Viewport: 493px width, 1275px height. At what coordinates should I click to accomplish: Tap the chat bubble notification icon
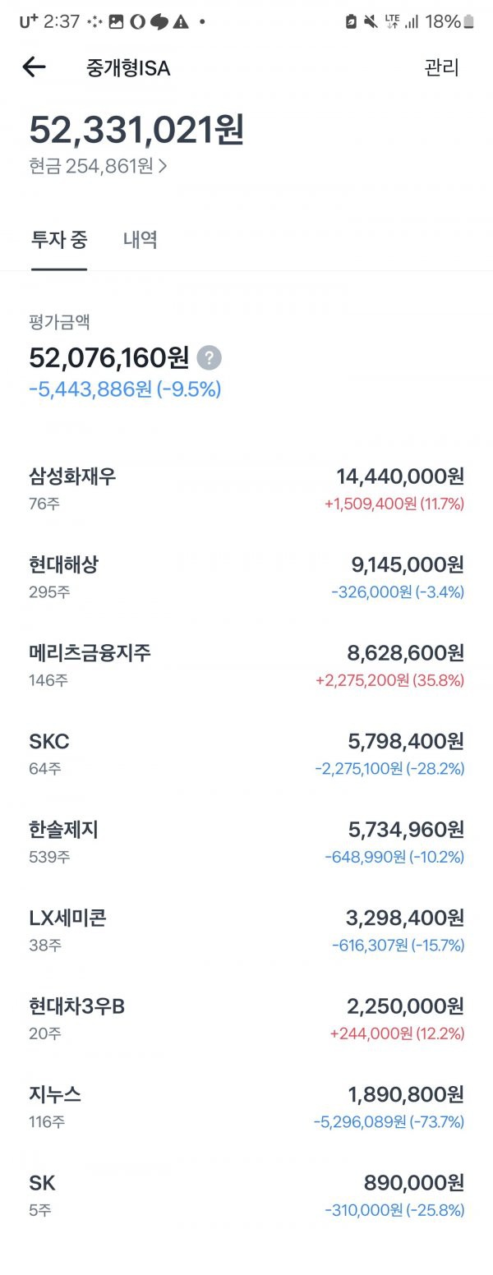point(159,22)
